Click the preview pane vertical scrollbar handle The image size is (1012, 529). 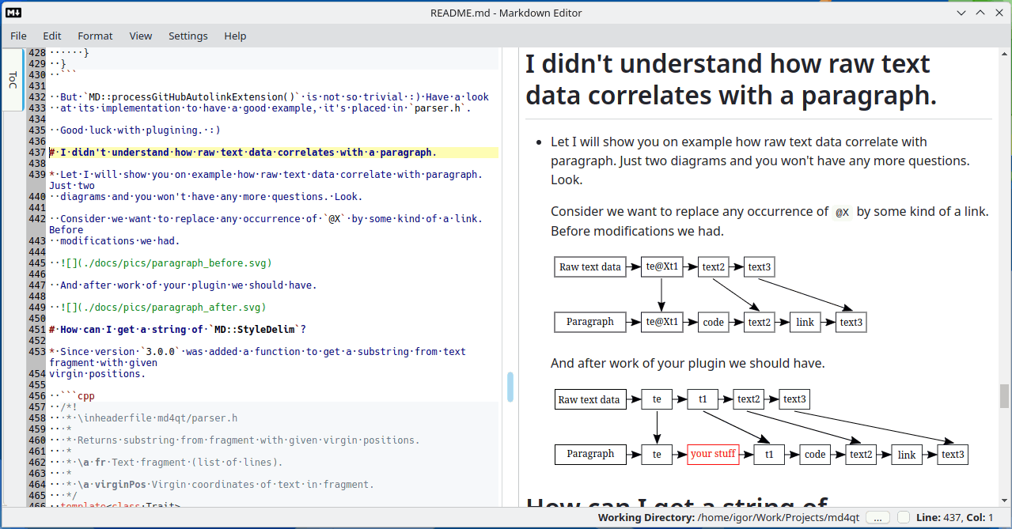pos(1004,395)
